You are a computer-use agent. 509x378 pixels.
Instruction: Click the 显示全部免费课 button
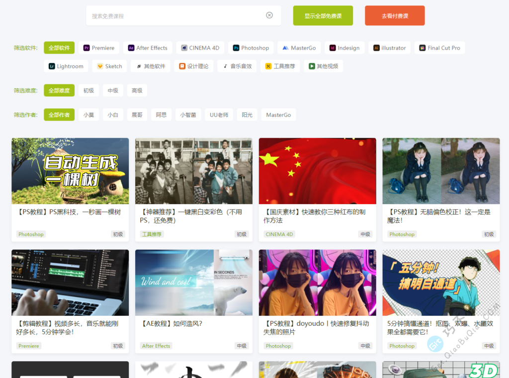tap(323, 16)
